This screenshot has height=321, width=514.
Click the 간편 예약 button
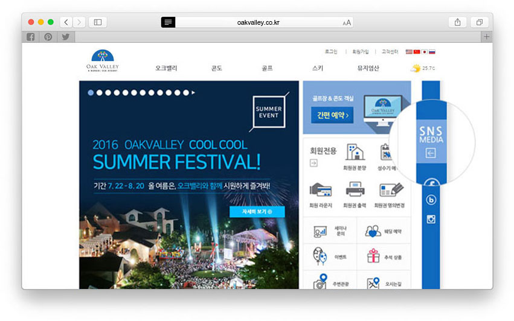pos(332,115)
